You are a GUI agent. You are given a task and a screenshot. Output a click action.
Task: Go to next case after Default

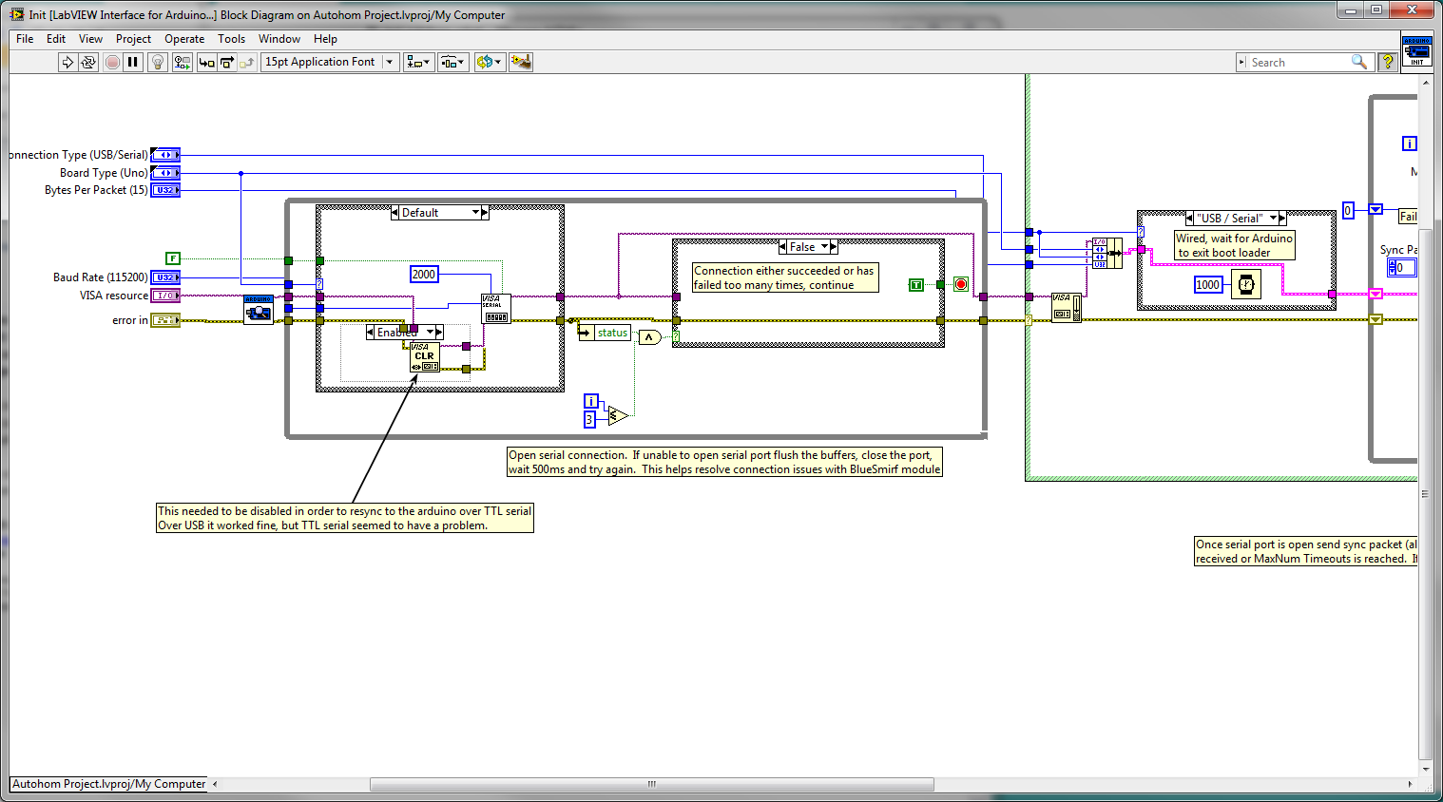click(485, 213)
